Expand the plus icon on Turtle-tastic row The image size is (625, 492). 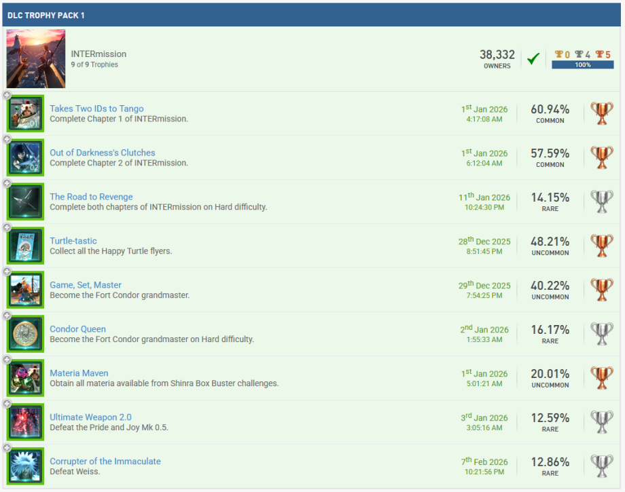pos(7,227)
